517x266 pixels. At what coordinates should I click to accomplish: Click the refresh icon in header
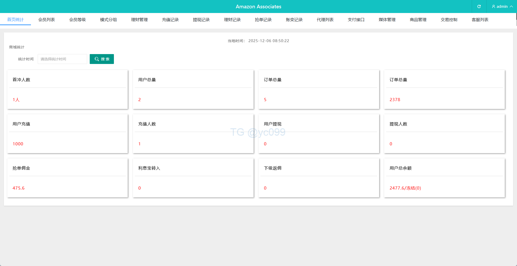pos(479,7)
